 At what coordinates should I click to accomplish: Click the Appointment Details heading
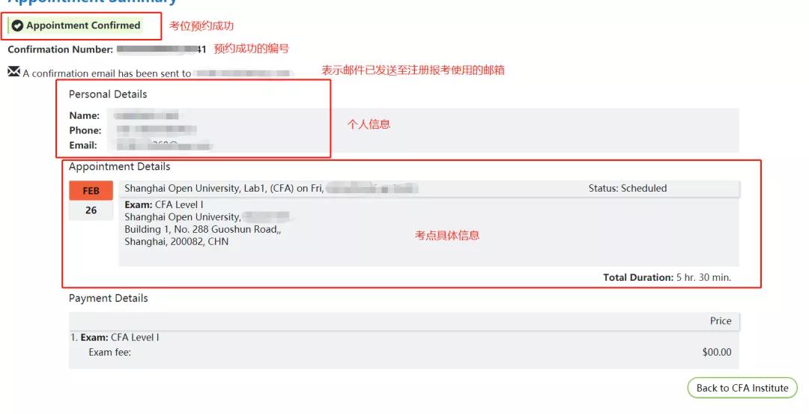119,166
